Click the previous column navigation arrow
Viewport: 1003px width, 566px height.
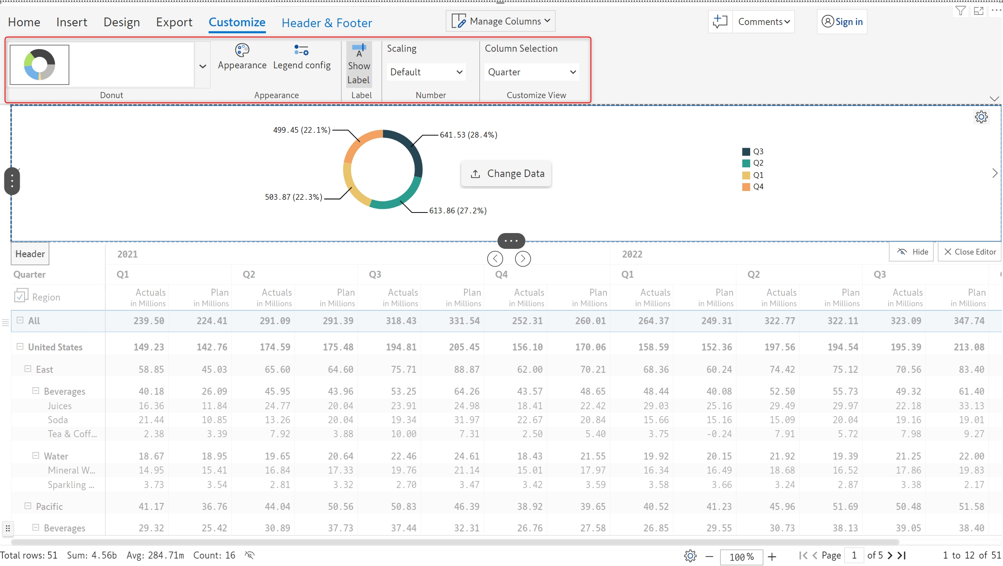[x=495, y=259]
